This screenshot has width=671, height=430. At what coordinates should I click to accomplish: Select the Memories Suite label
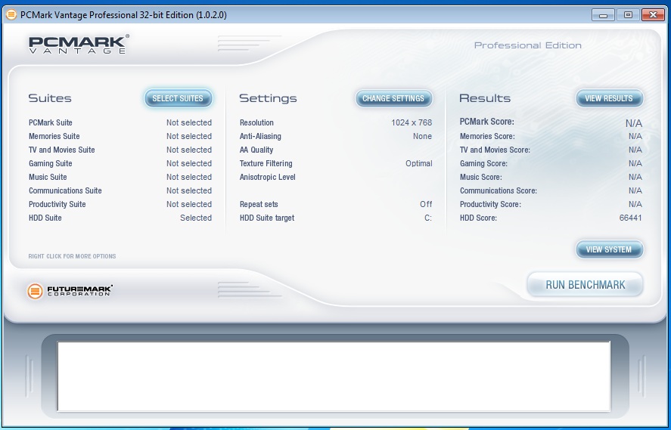pos(54,136)
